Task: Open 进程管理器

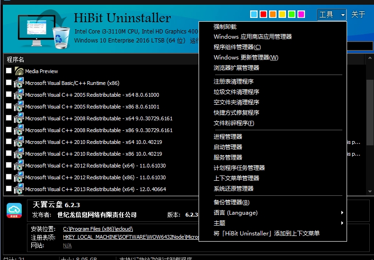Action: click(273, 137)
